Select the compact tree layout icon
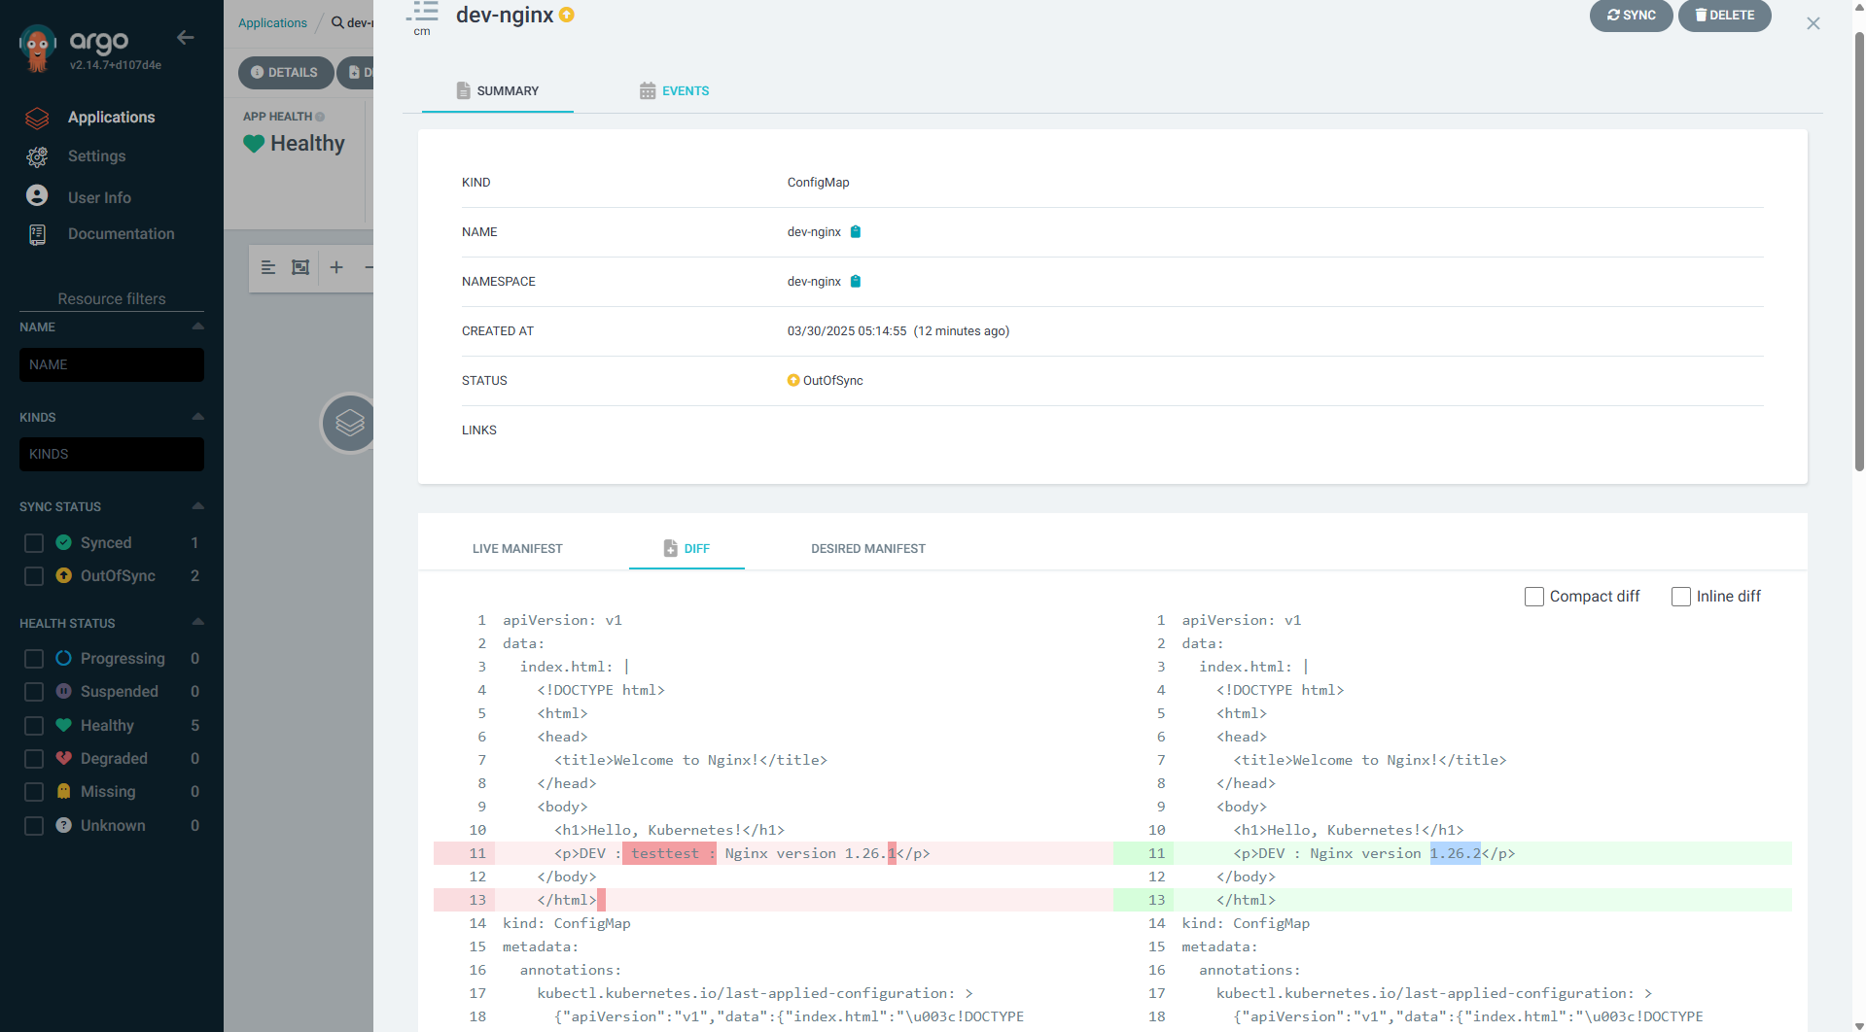The image size is (1866, 1032). [268, 267]
